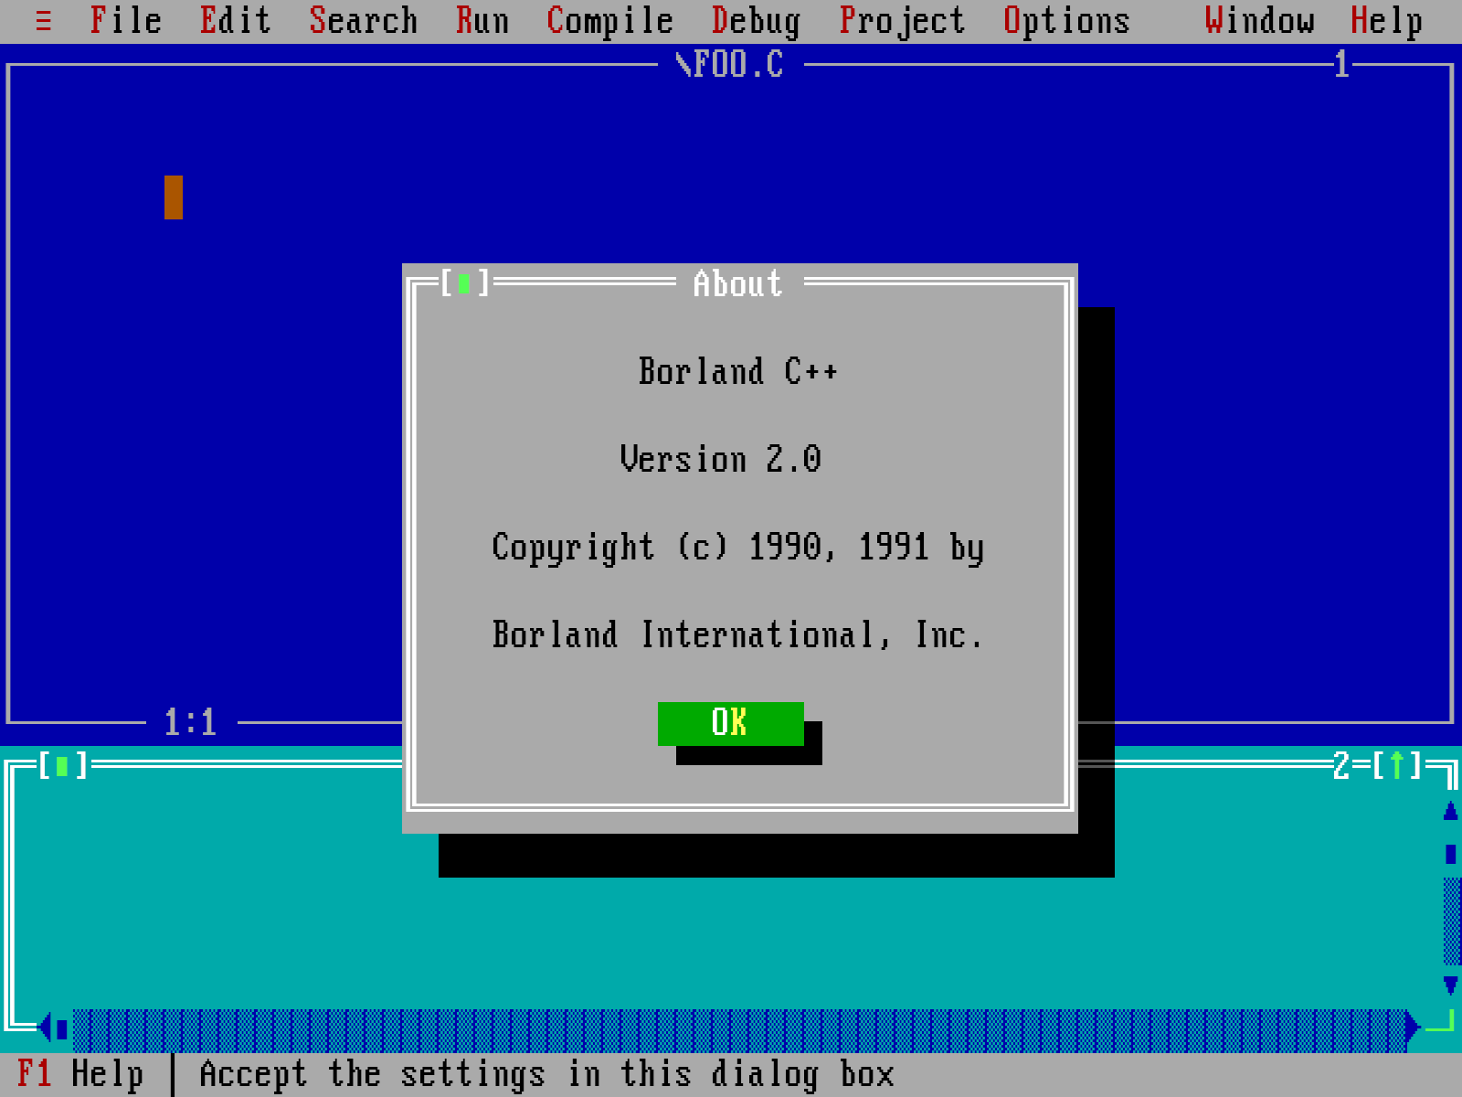1462x1097 pixels.
Task: Click the up arrow of the vertical scrollbar
Action: coord(1451,809)
